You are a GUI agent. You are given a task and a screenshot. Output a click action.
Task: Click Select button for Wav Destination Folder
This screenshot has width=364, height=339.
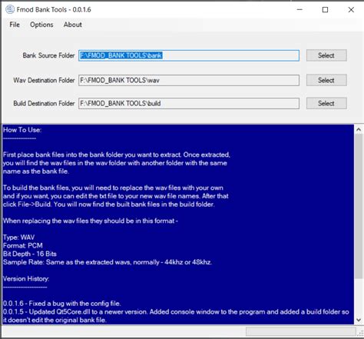point(326,80)
